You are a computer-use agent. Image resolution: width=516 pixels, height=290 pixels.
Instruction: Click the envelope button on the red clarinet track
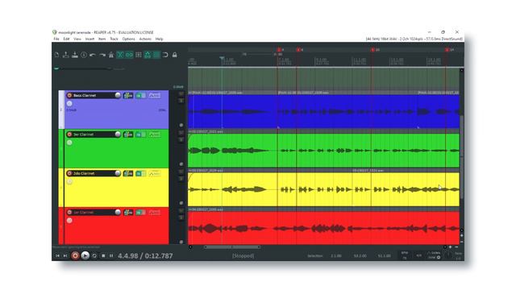(154, 213)
